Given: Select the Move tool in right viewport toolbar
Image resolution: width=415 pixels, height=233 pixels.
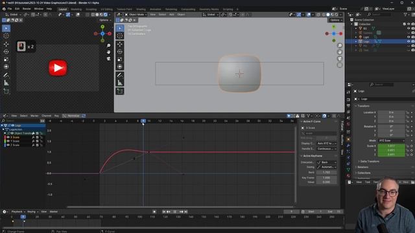Looking at the screenshot, I should tap(120, 44).
